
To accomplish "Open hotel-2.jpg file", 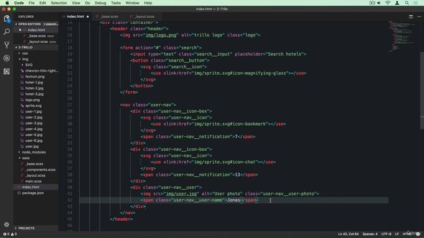I will [34, 88].
